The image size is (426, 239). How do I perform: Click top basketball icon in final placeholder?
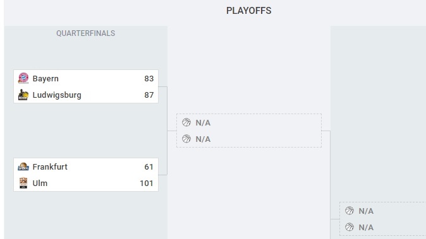350,211
